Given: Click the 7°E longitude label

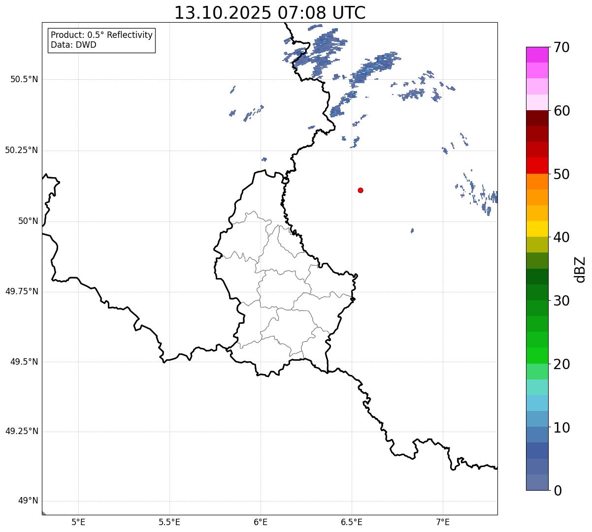Looking at the screenshot, I should pos(443,522).
